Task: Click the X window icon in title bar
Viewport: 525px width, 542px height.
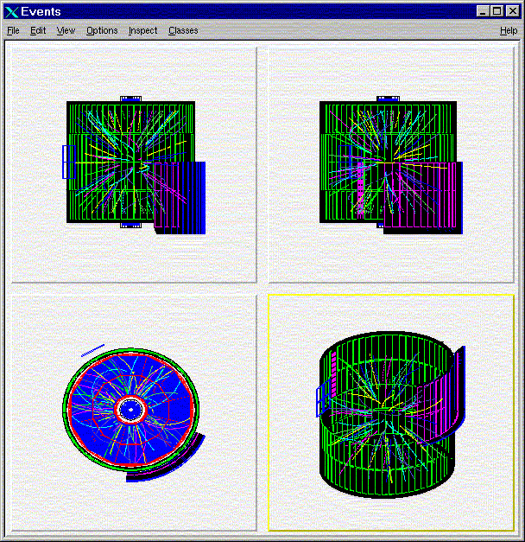Action: point(12,11)
